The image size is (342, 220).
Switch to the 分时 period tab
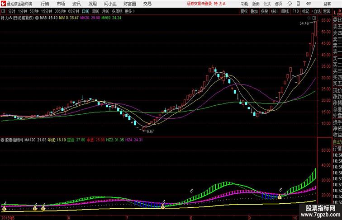(12, 11)
